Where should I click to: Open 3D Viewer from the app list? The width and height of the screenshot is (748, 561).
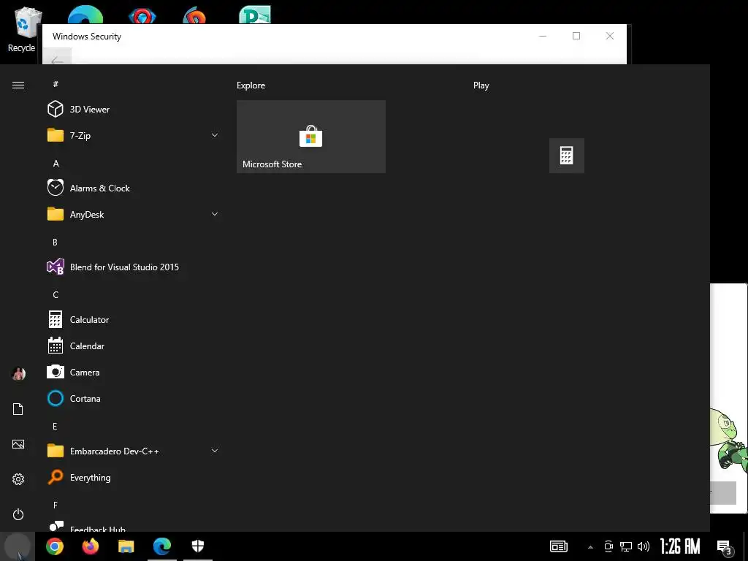coord(133,110)
